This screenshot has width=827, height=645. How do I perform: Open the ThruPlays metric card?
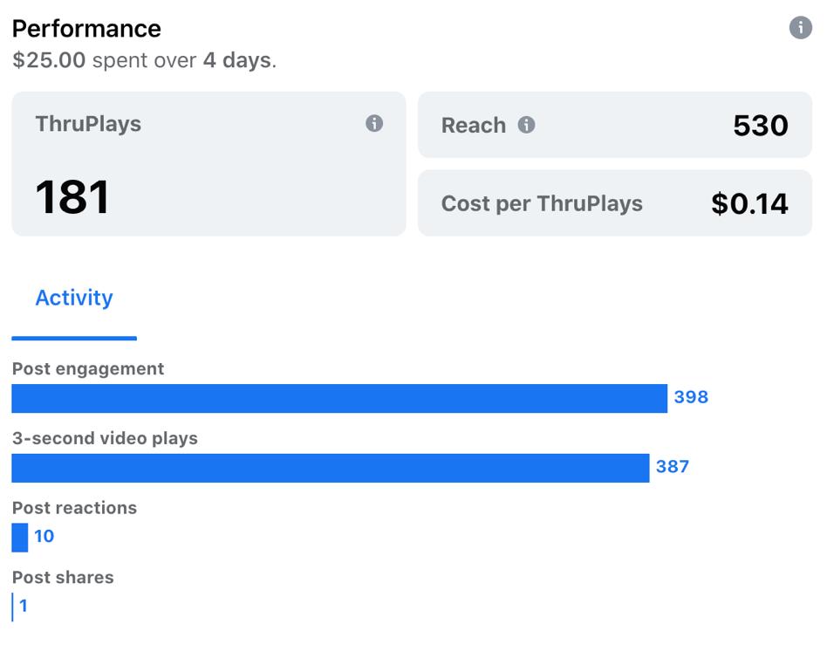[x=208, y=163]
